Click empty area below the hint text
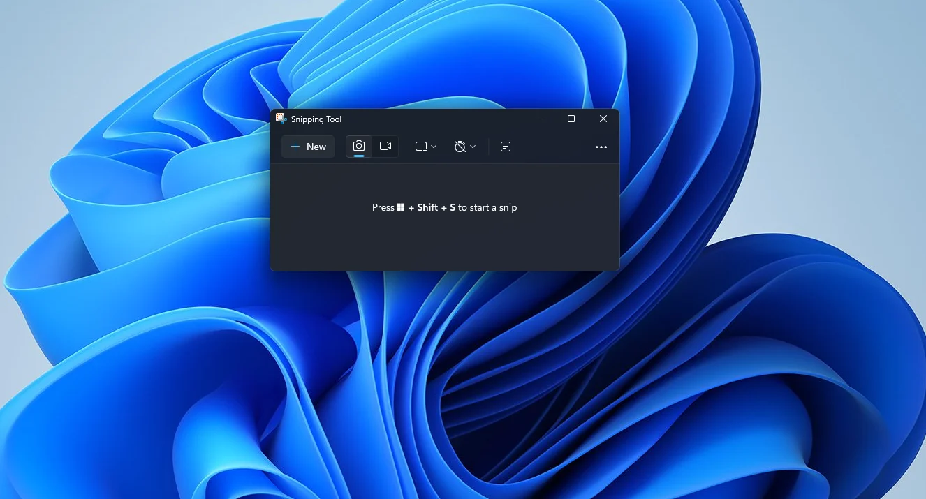The width and height of the screenshot is (926, 499). pos(444,244)
